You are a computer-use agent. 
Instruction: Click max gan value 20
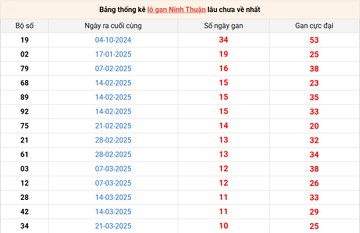[x=314, y=126]
